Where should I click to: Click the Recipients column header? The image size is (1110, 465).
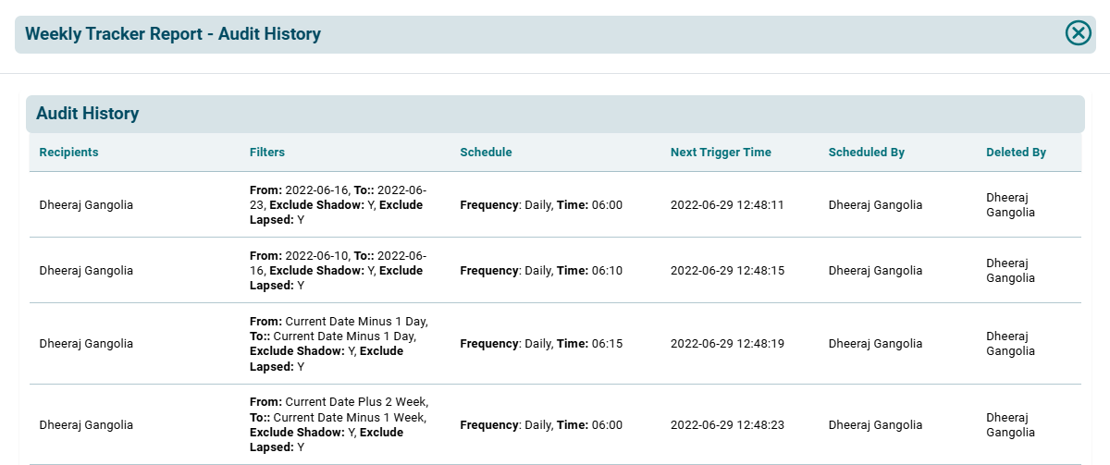click(x=68, y=153)
